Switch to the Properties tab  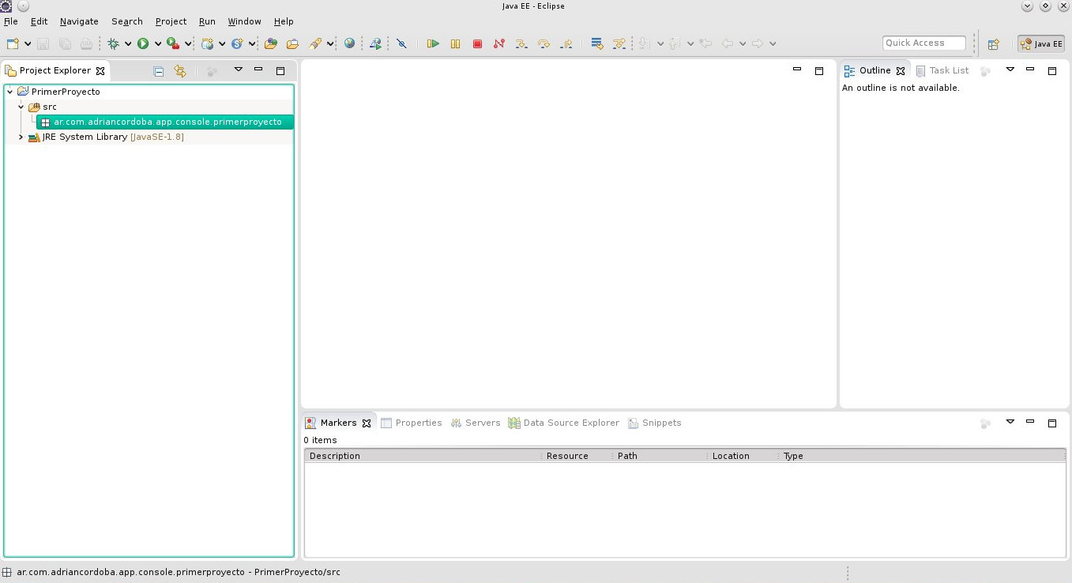coord(418,423)
